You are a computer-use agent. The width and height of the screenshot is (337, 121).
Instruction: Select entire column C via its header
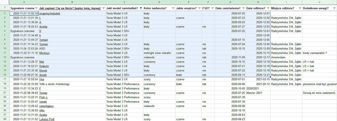124,2
